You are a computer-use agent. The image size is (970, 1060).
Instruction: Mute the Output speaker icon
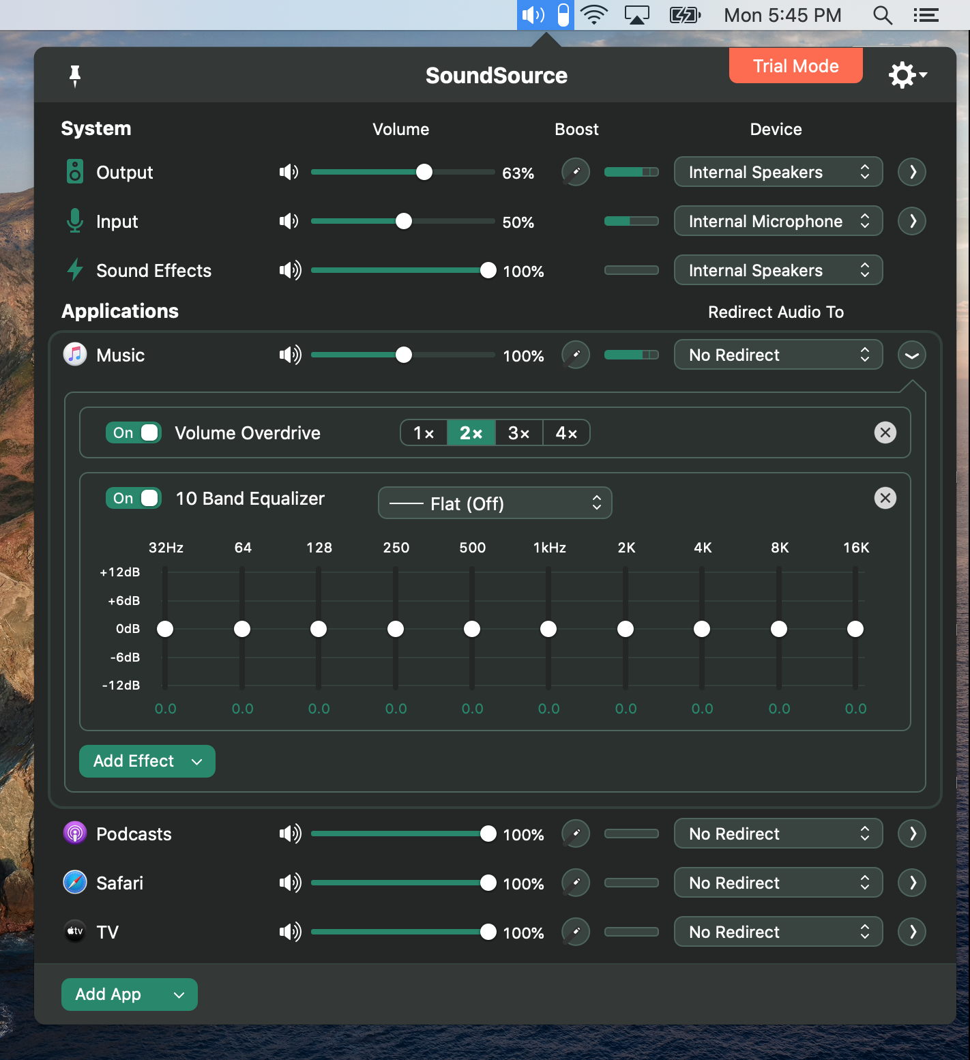coord(289,172)
